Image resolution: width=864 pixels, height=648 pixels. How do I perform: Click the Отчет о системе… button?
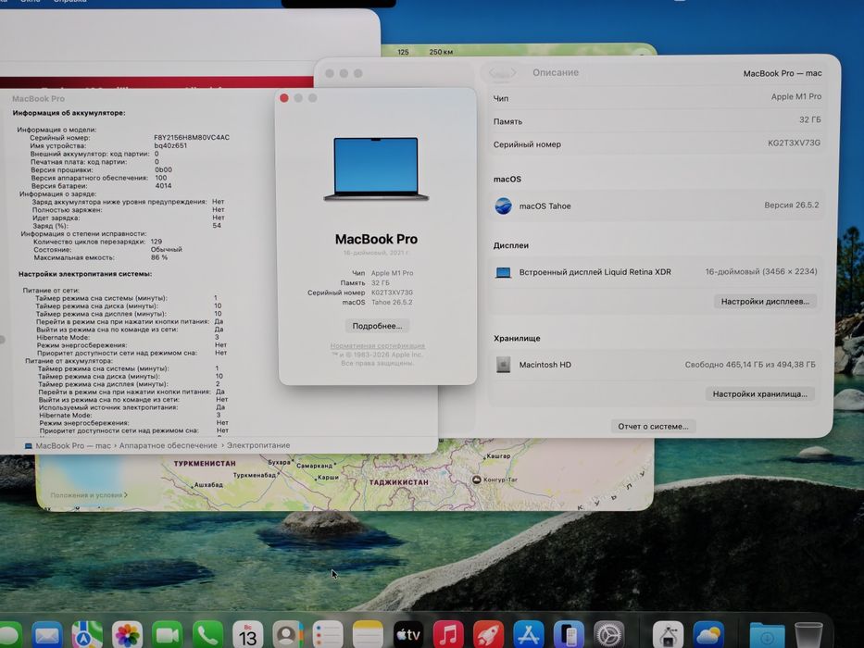(653, 427)
